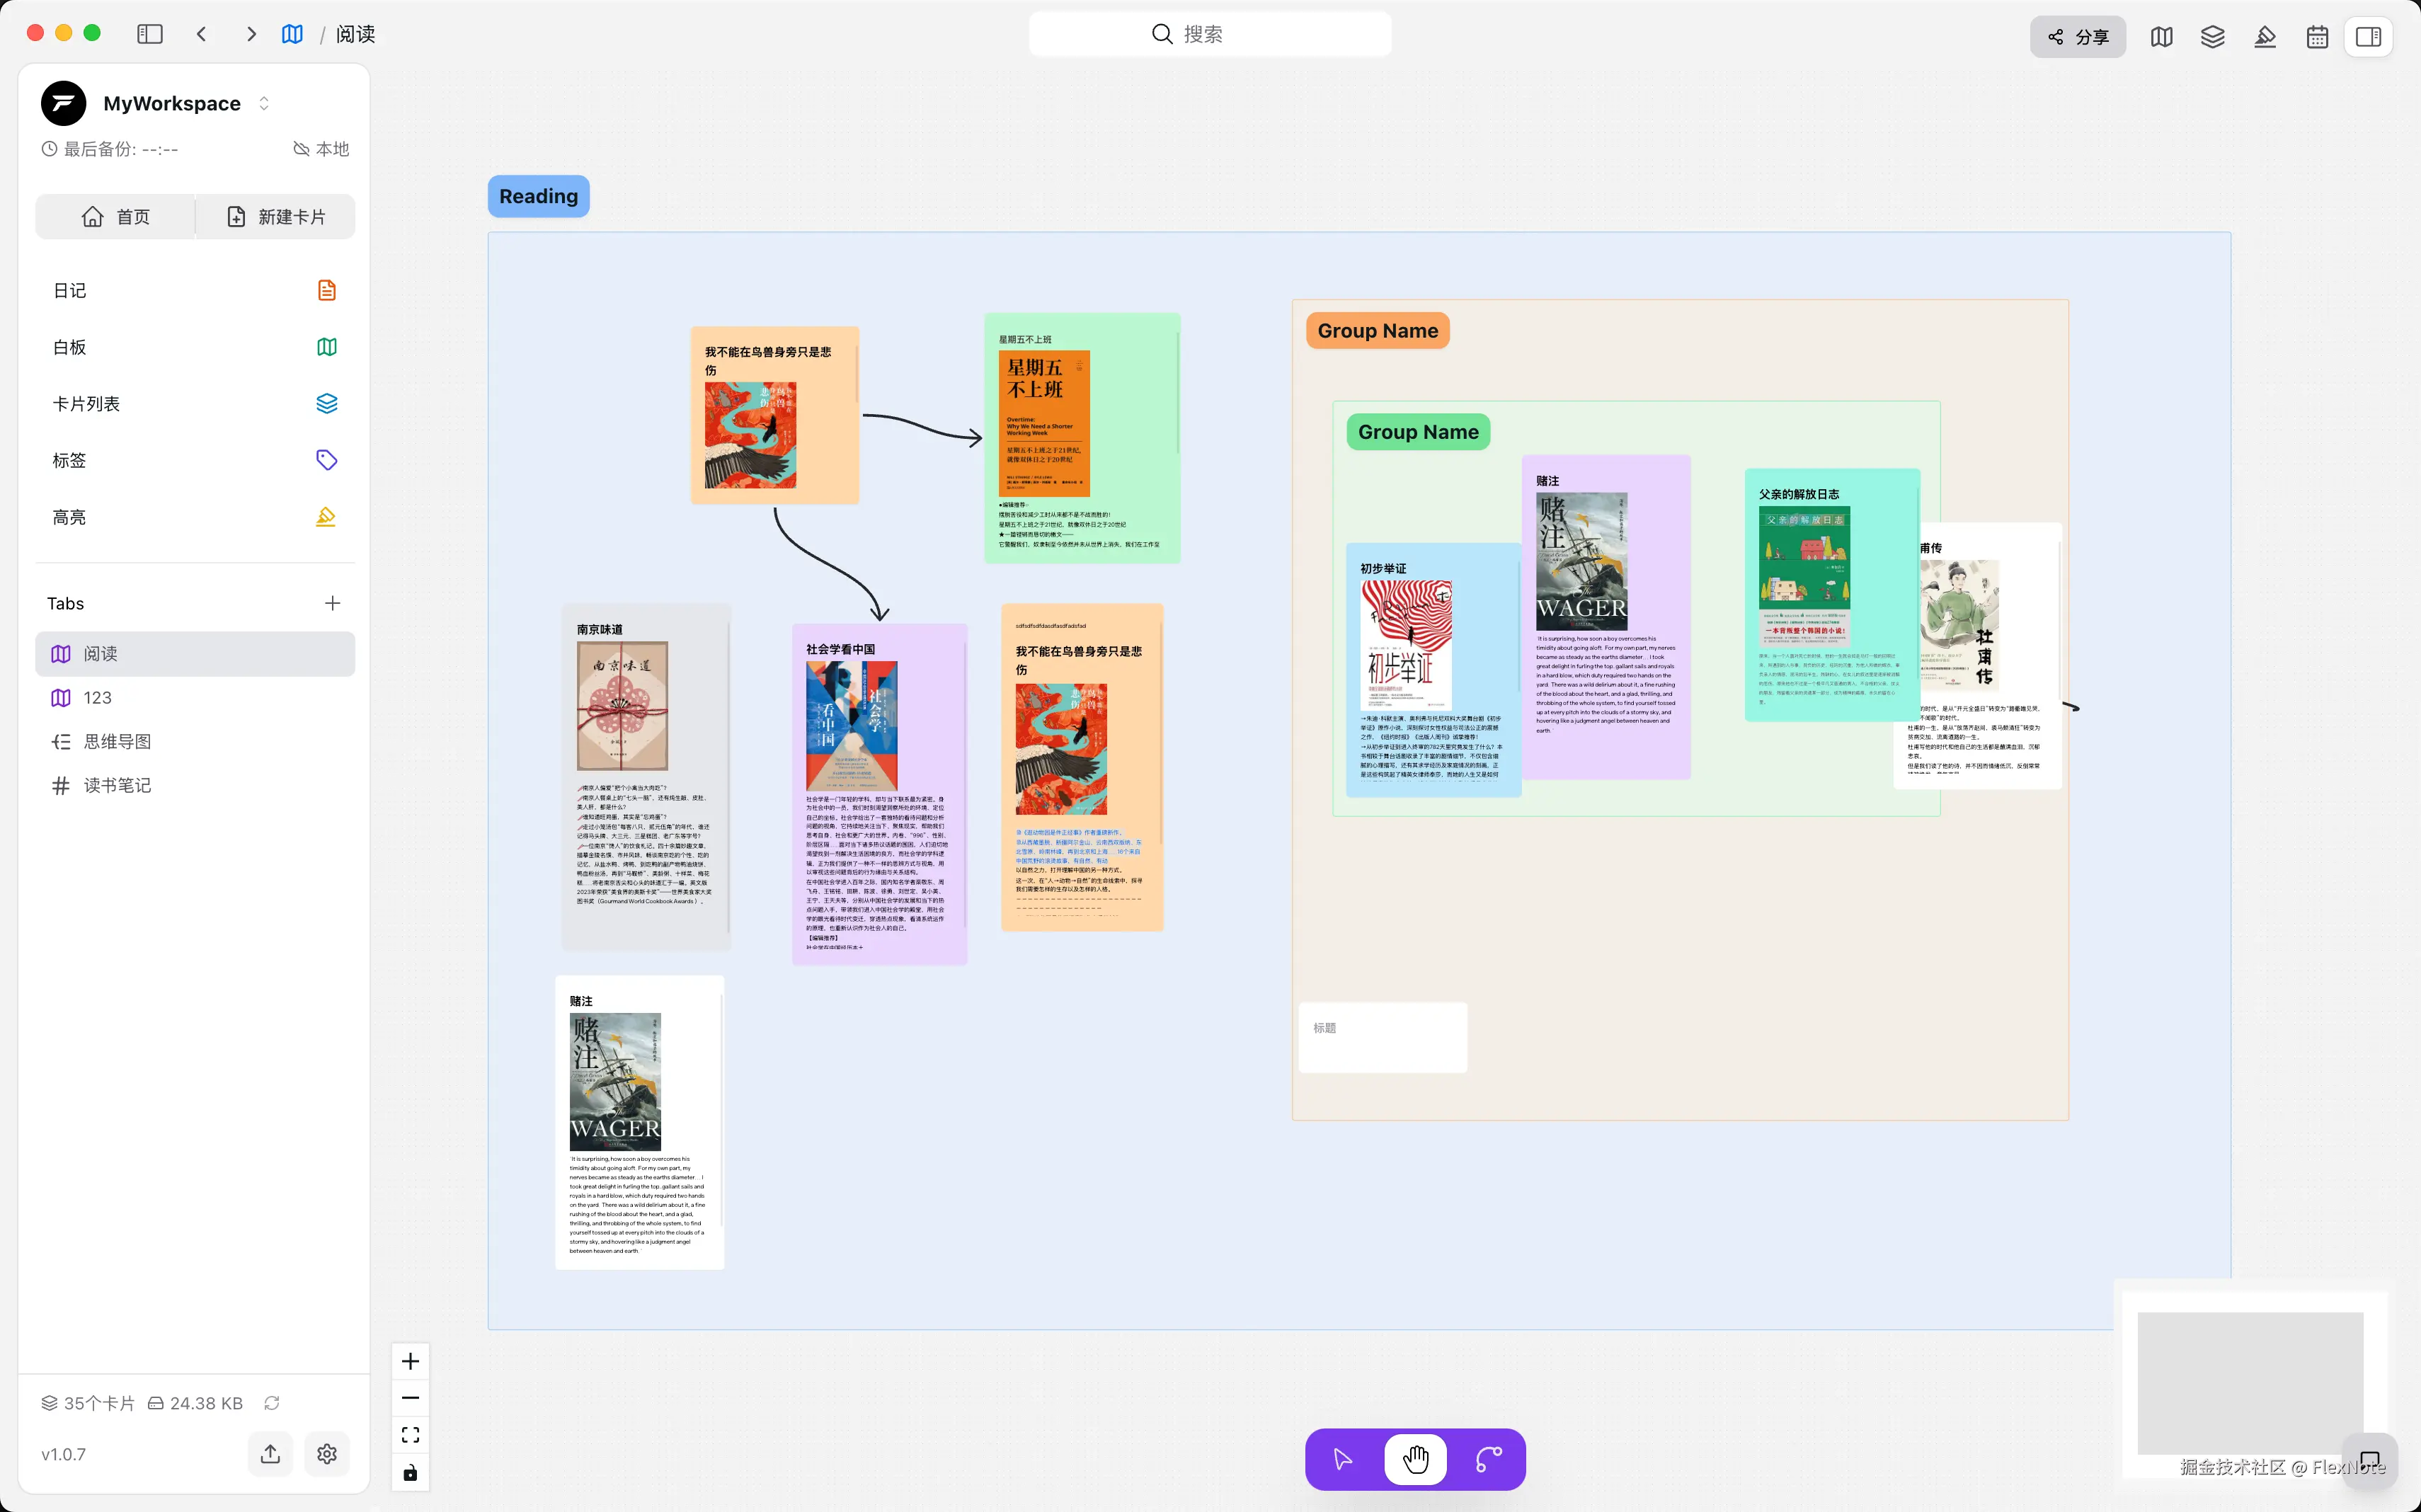2421x1512 pixels.
Task: Click the minimap preview area
Action: [x=2249, y=1382]
